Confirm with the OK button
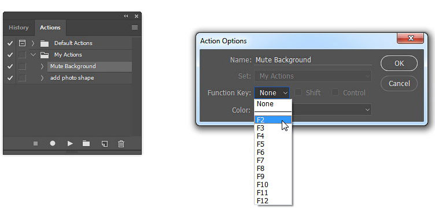 399,64
